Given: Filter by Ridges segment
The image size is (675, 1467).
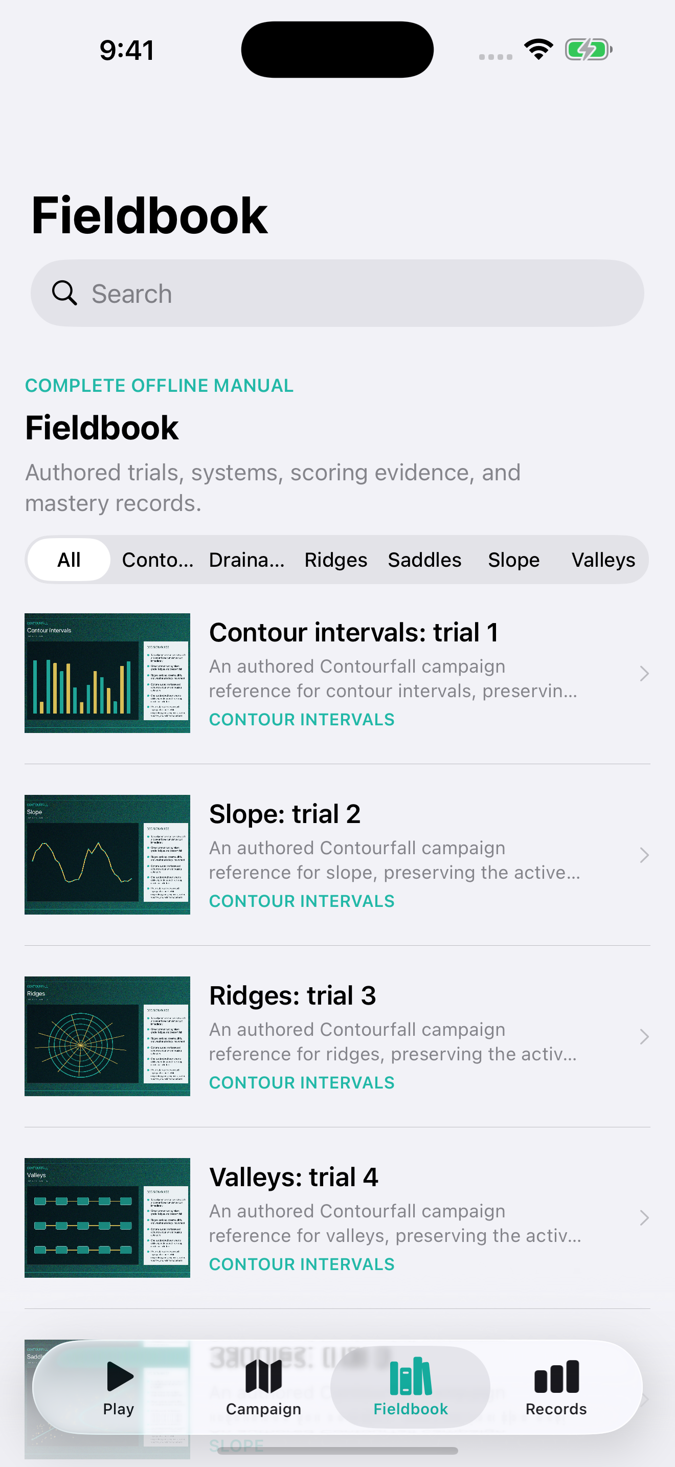Looking at the screenshot, I should (336, 560).
